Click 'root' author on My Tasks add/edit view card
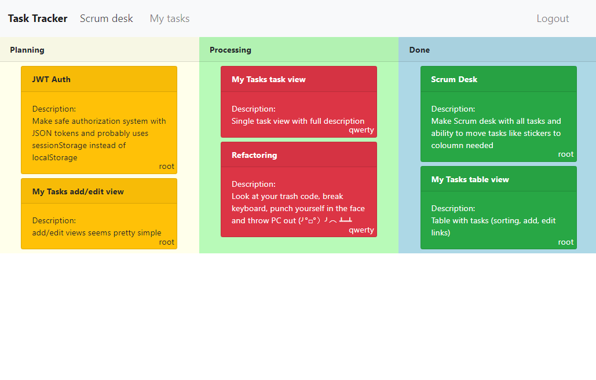The width and height of the screenshot is (596, 380). [x=166, y=242]
